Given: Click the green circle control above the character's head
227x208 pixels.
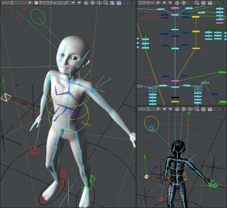Looking at the screenshot, I should [x=37, y=16].
